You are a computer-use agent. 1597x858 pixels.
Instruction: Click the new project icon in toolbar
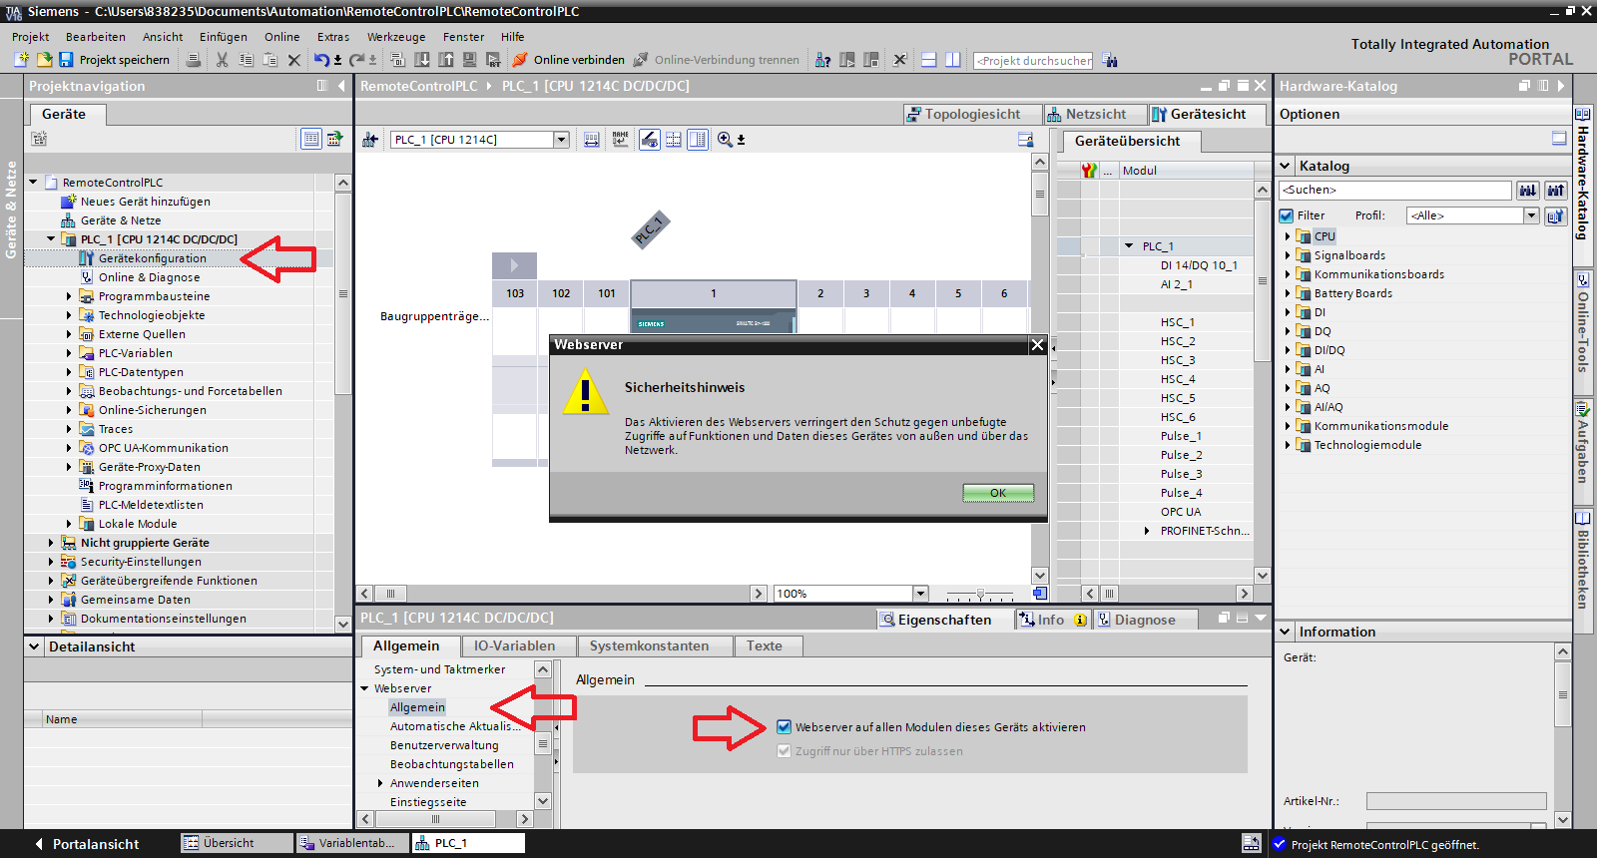coord(22,60)
